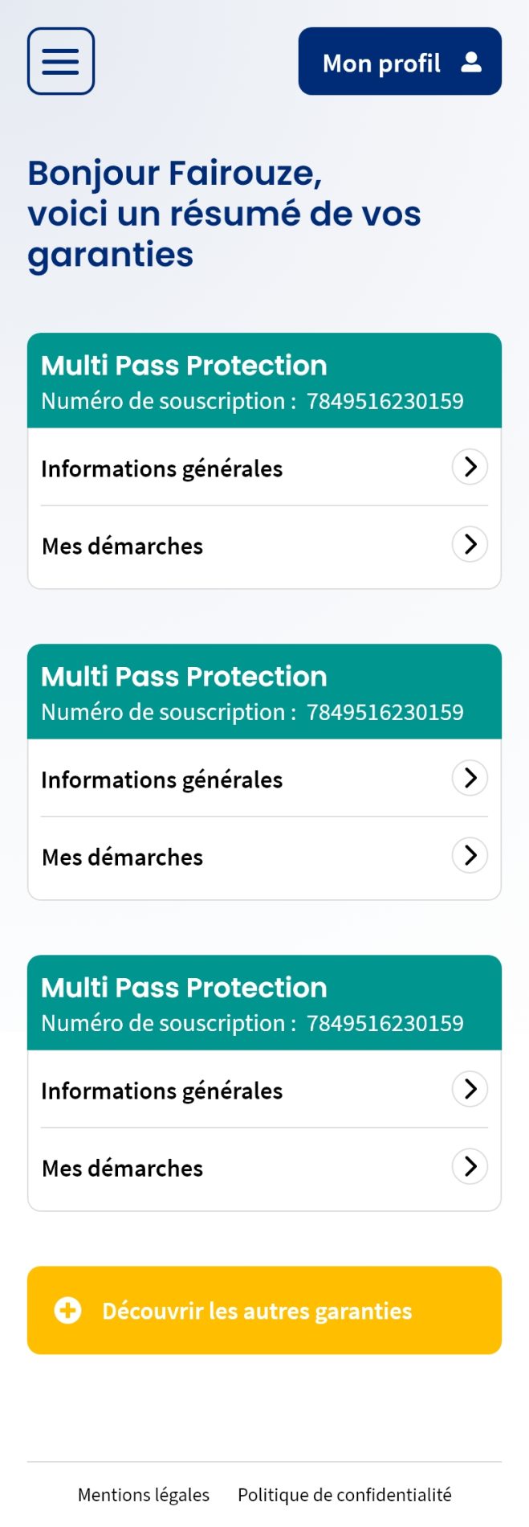Viewport: 529px width, 1527px height.
Task: Click the Mes démarches chevron in the first card
Action: (470, 544)
